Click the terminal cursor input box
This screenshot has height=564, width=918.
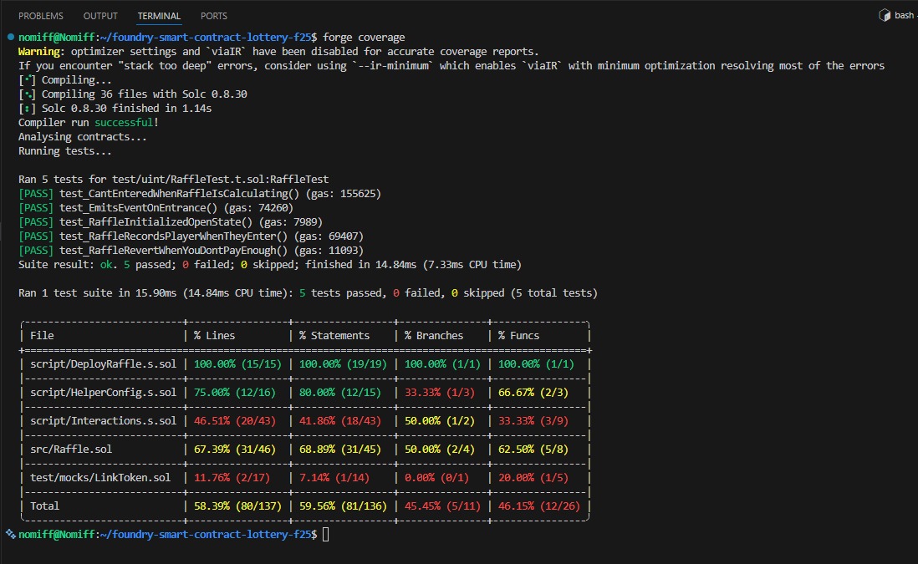click(x=325, y=534)
